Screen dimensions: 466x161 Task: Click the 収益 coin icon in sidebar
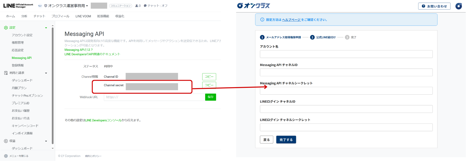[6, 141]
